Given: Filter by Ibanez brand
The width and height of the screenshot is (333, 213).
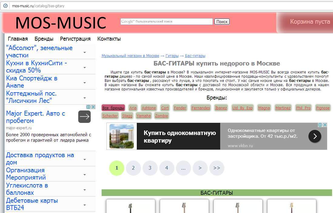Looking at the screenshot, I should tap(221, 108).
